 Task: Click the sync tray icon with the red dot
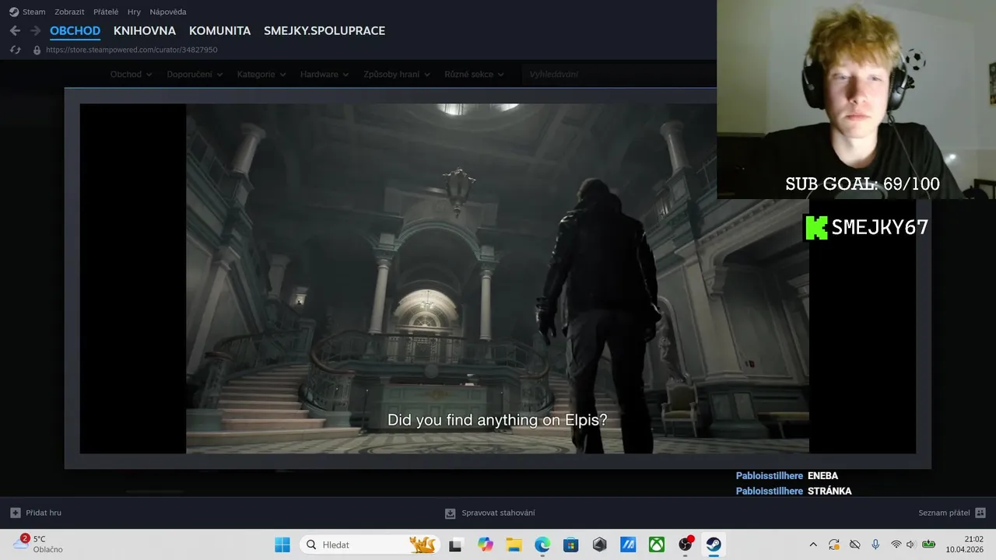pos(834,544)
